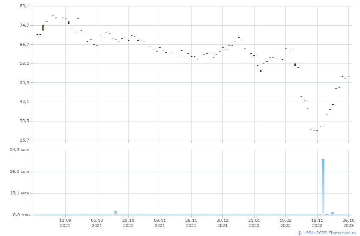Click the 09.11 2021 date label

coord(160,223)
